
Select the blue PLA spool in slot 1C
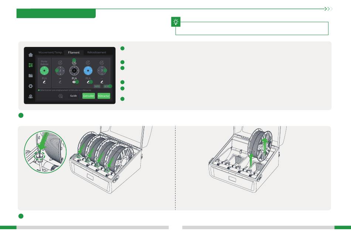(x=88, y=71)
